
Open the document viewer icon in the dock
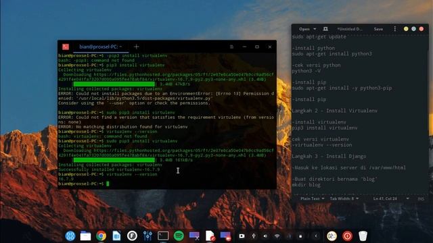tap(116, 236)
